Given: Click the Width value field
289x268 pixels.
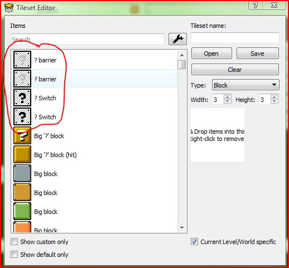Looking at the screenshot, I should click(x=218, y=100).
